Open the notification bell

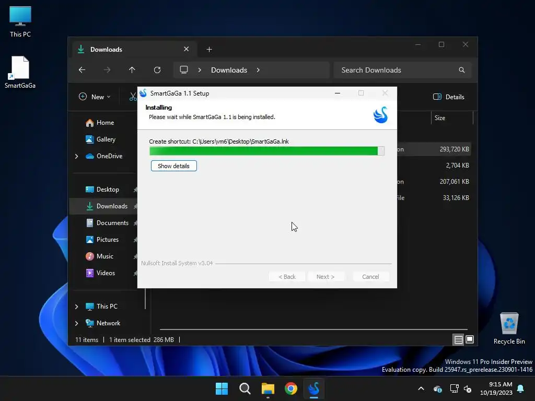[521, 388]
